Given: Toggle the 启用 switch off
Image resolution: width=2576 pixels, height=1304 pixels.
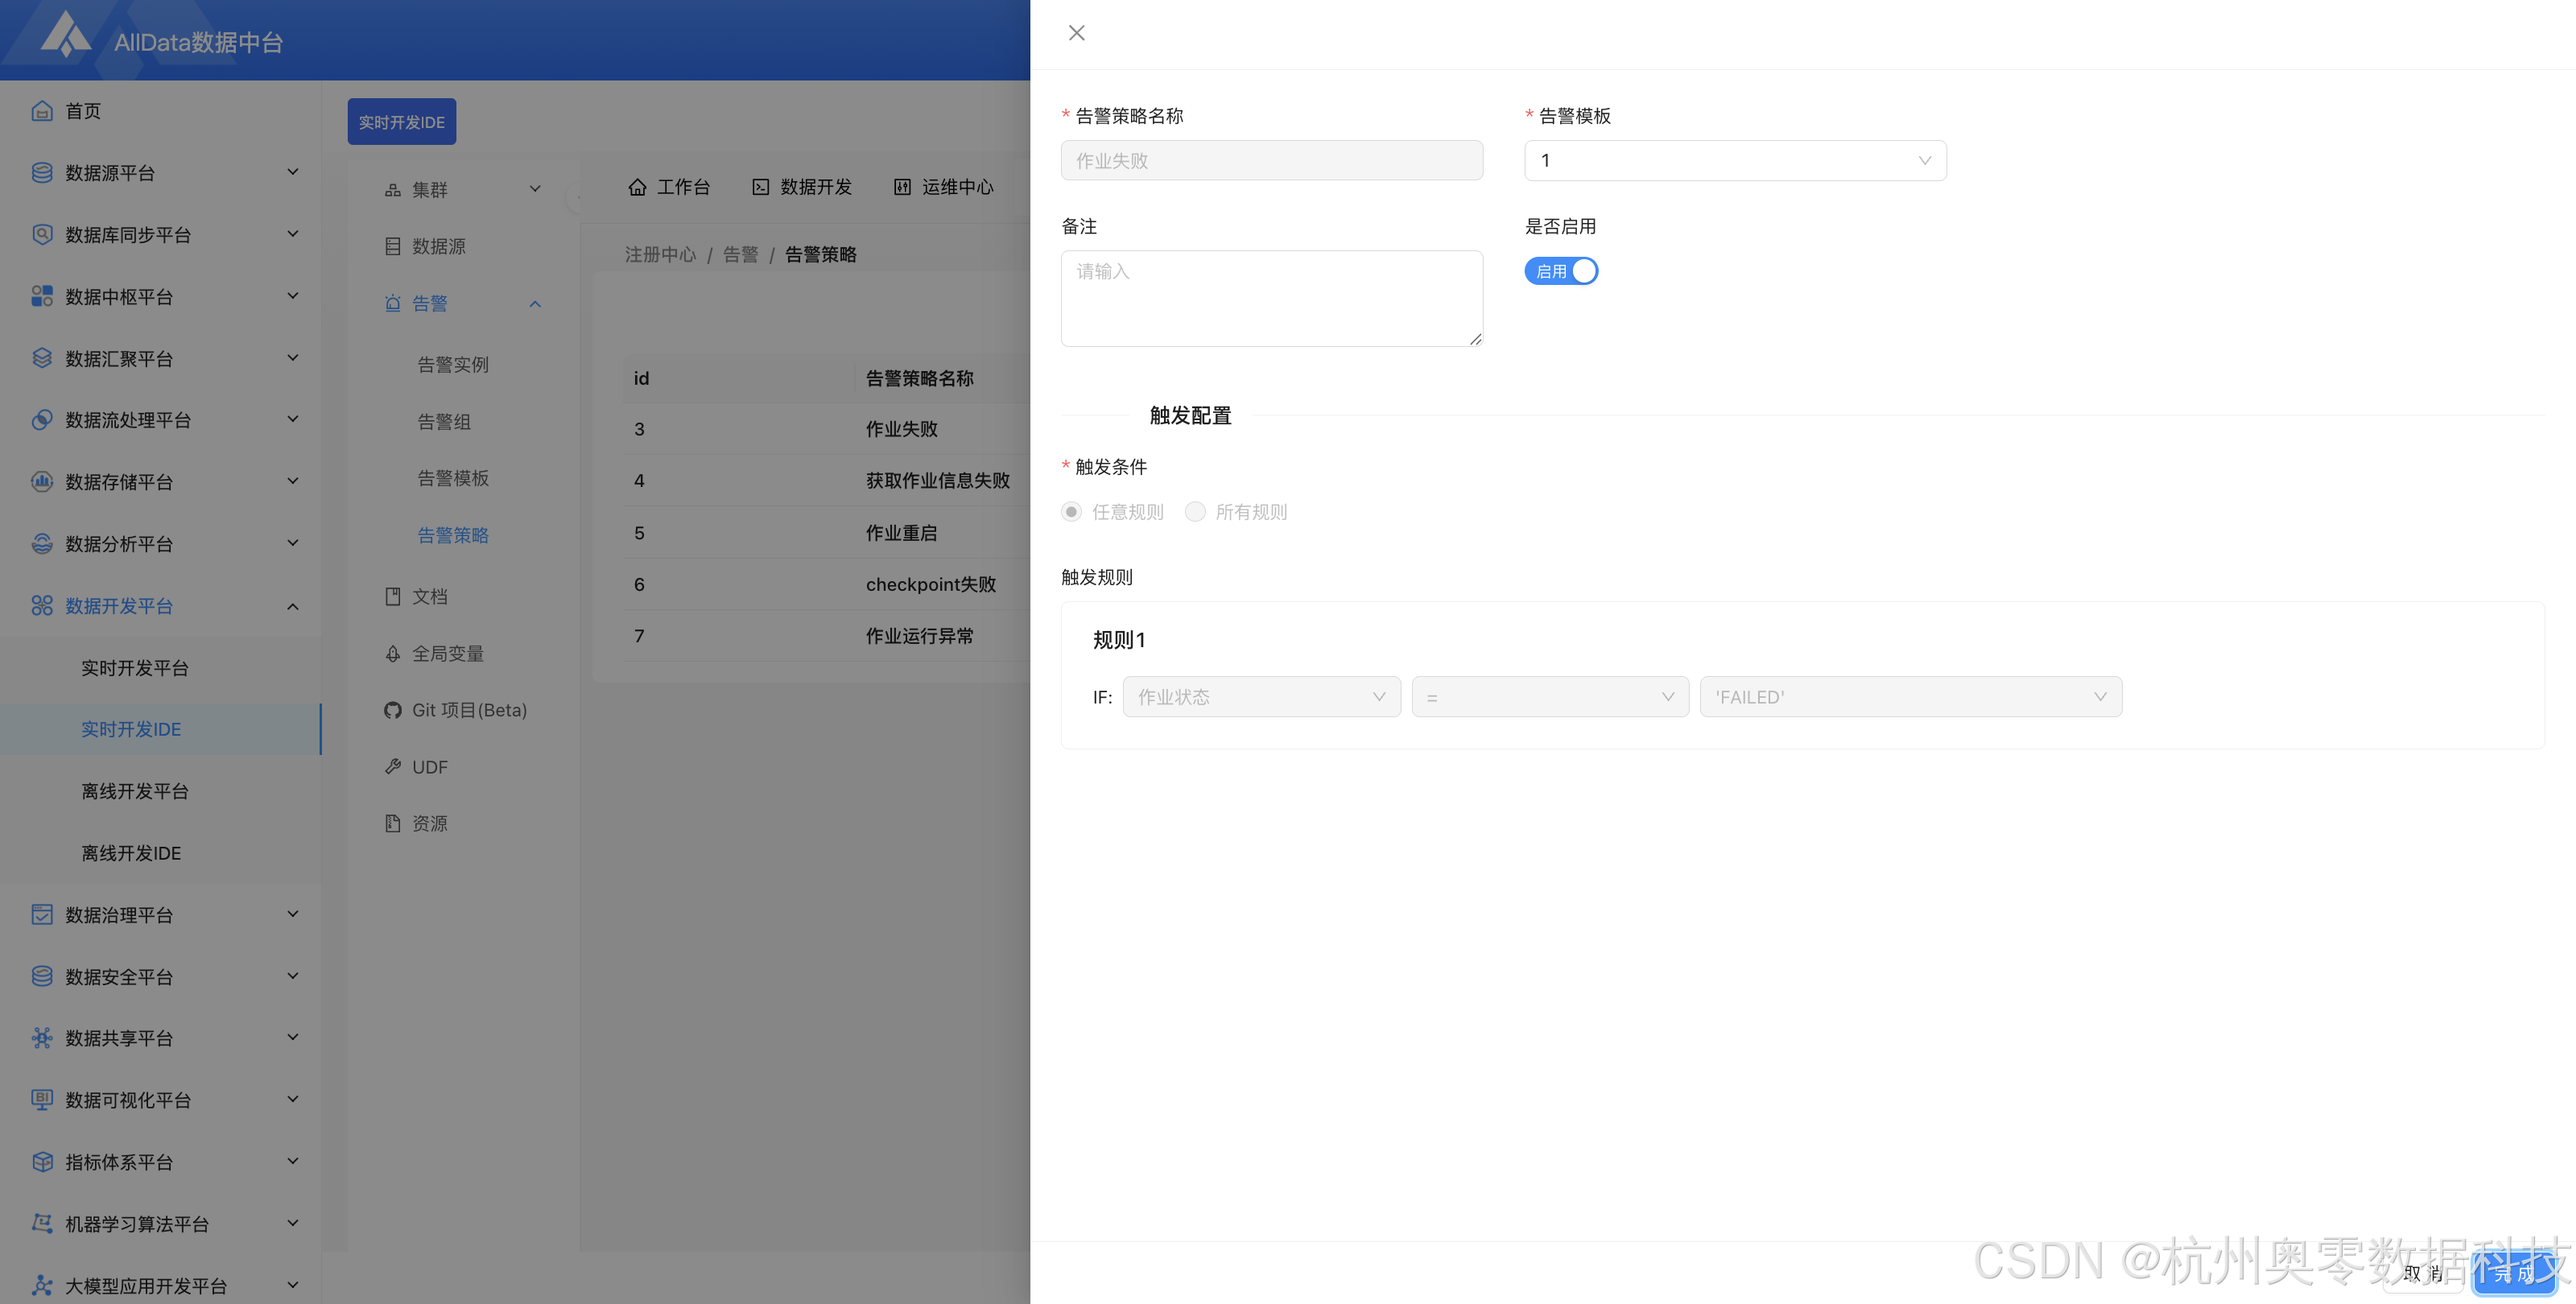Looking at the screenshot, I should point(1560,271).
